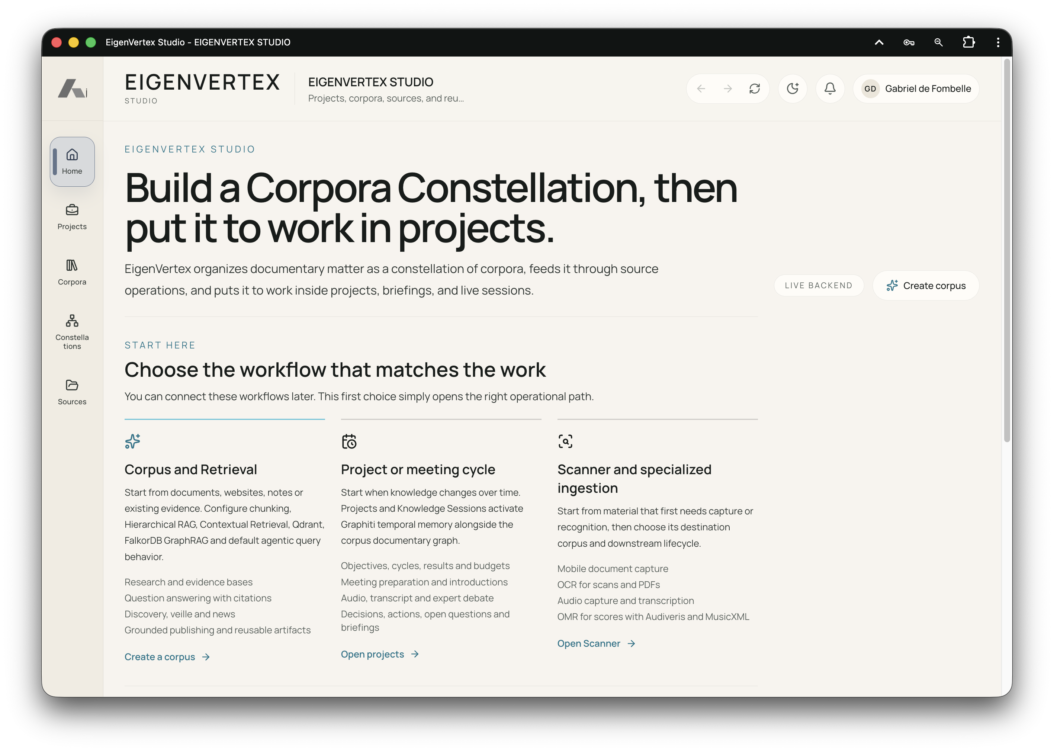This screenshot has height=752, width=1054.
Task: Click the Create corpus button
Action: 926,286
